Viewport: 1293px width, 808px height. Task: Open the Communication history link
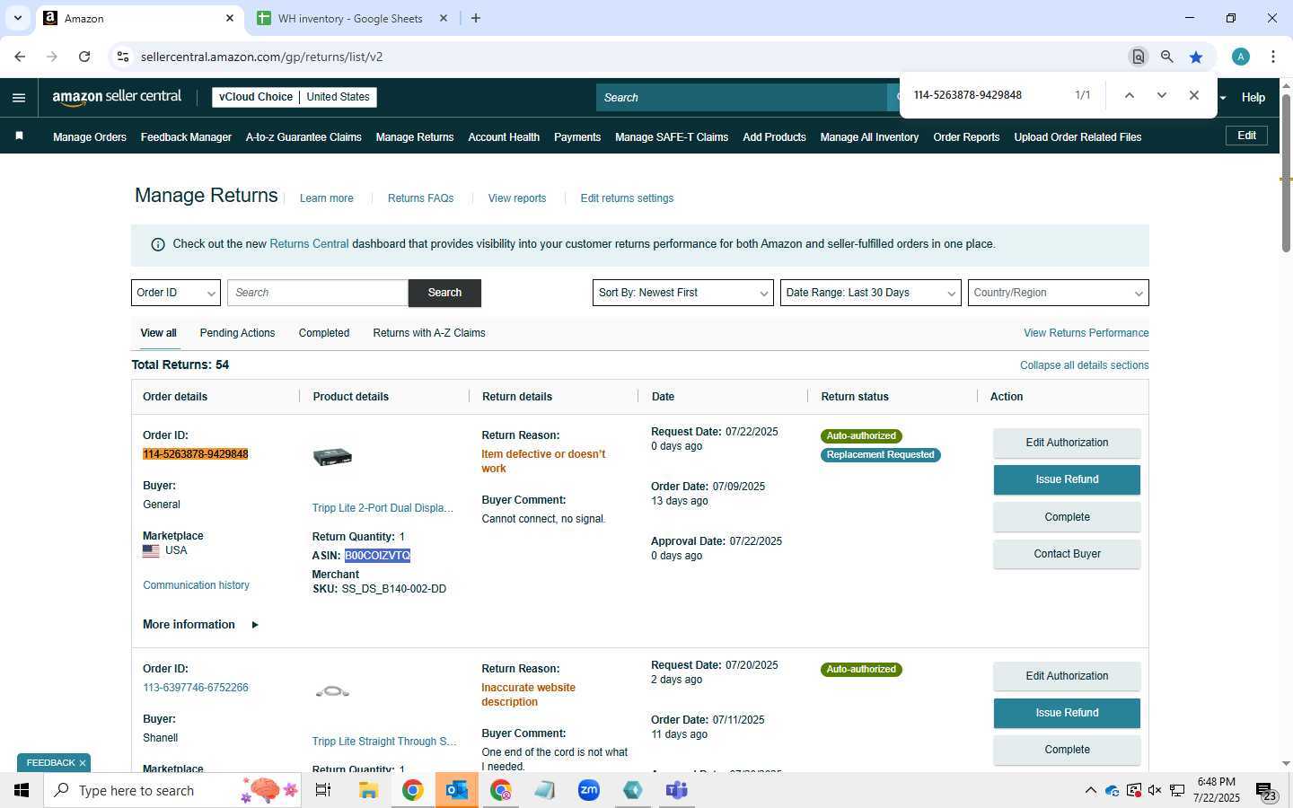pyautogui.click(x=196, y=585)
